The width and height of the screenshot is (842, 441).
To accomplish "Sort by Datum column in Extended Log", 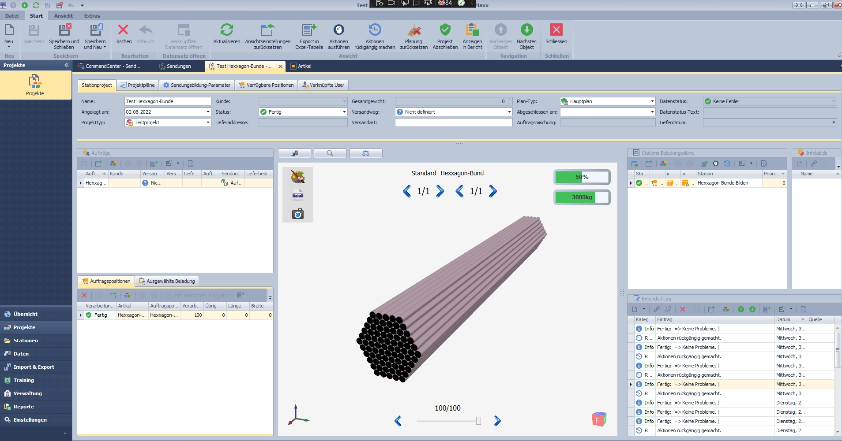I will (x=790, y=319).
